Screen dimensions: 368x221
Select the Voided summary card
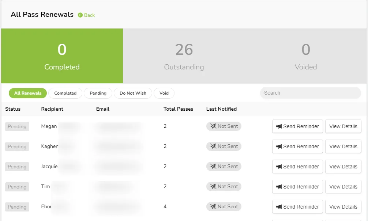point(306,56)
